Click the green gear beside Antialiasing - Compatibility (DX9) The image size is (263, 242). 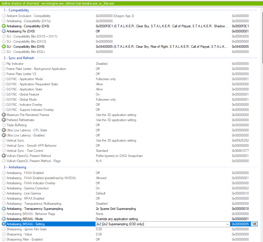(4, 26)
